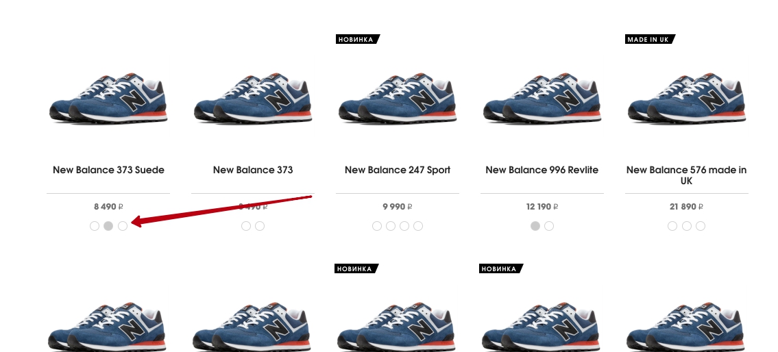Click the MADE IN UK badge
This screenshot has height=352, width=778.
[x=650, y=39]
